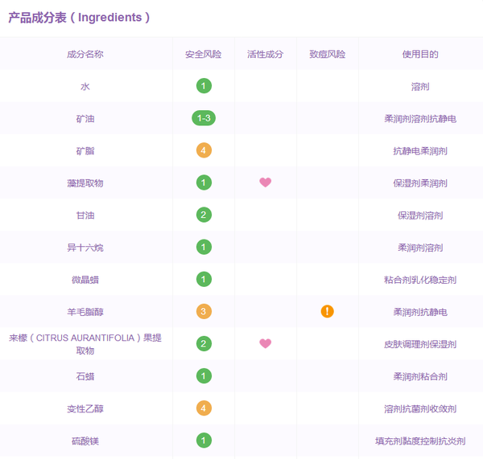Click the 活性成分 column header
Image resolution: width=483 pixels, height=459 pixels.
tap(265, 55)
